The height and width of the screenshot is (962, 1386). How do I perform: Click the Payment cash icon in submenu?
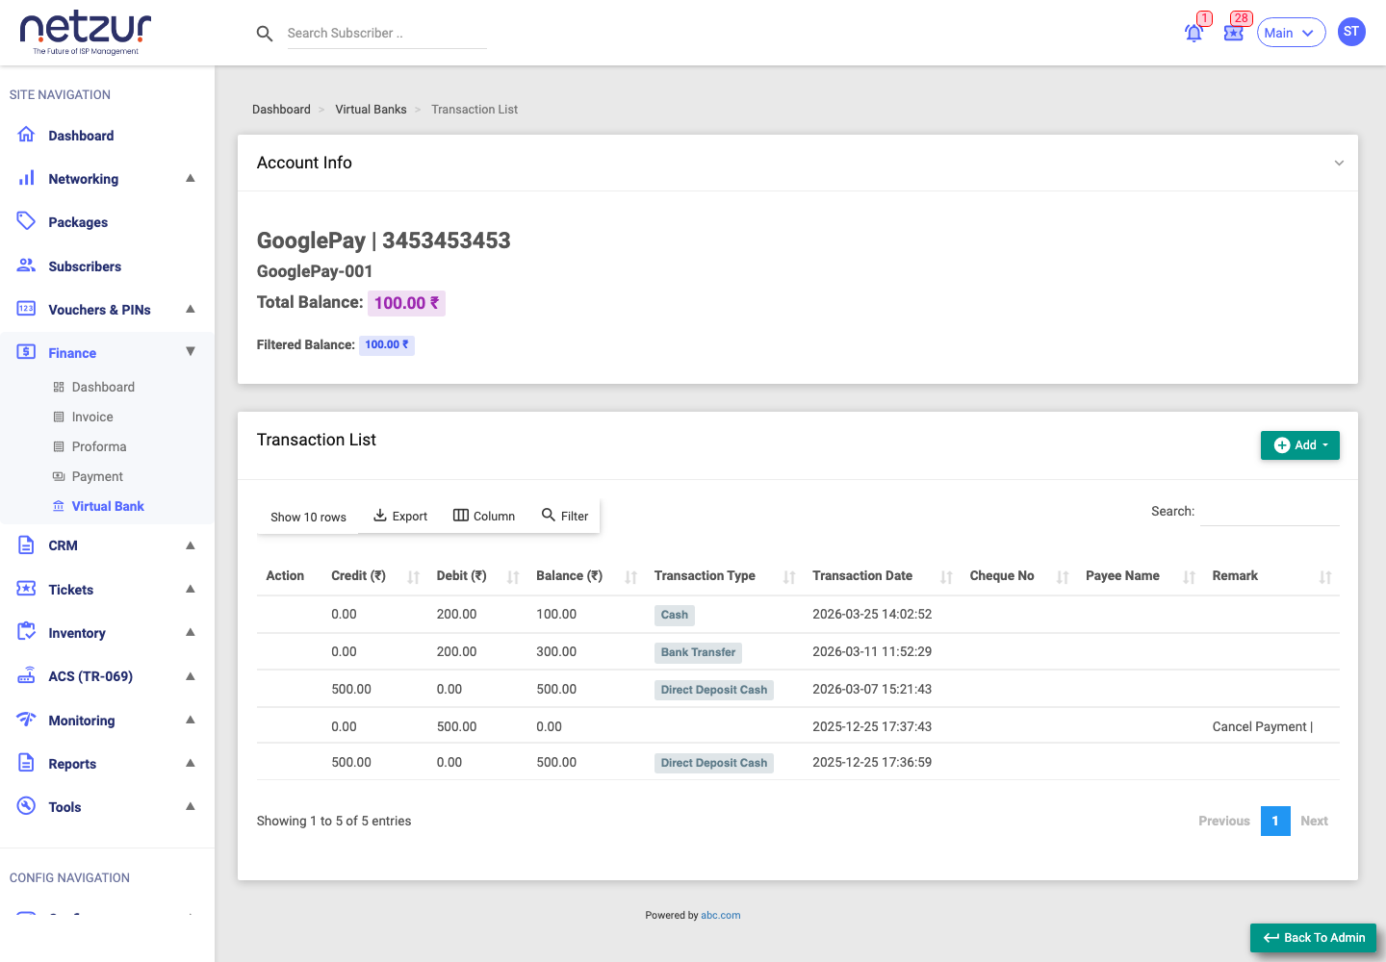click(59, 476)
